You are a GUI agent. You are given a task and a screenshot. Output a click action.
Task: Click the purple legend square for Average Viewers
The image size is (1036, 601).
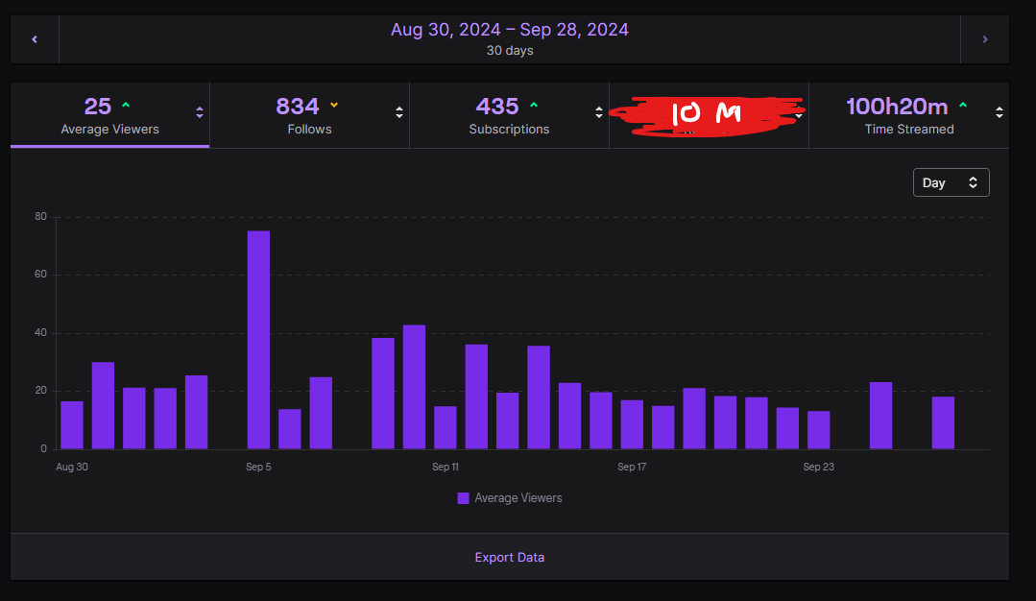[x=463, y=497]
